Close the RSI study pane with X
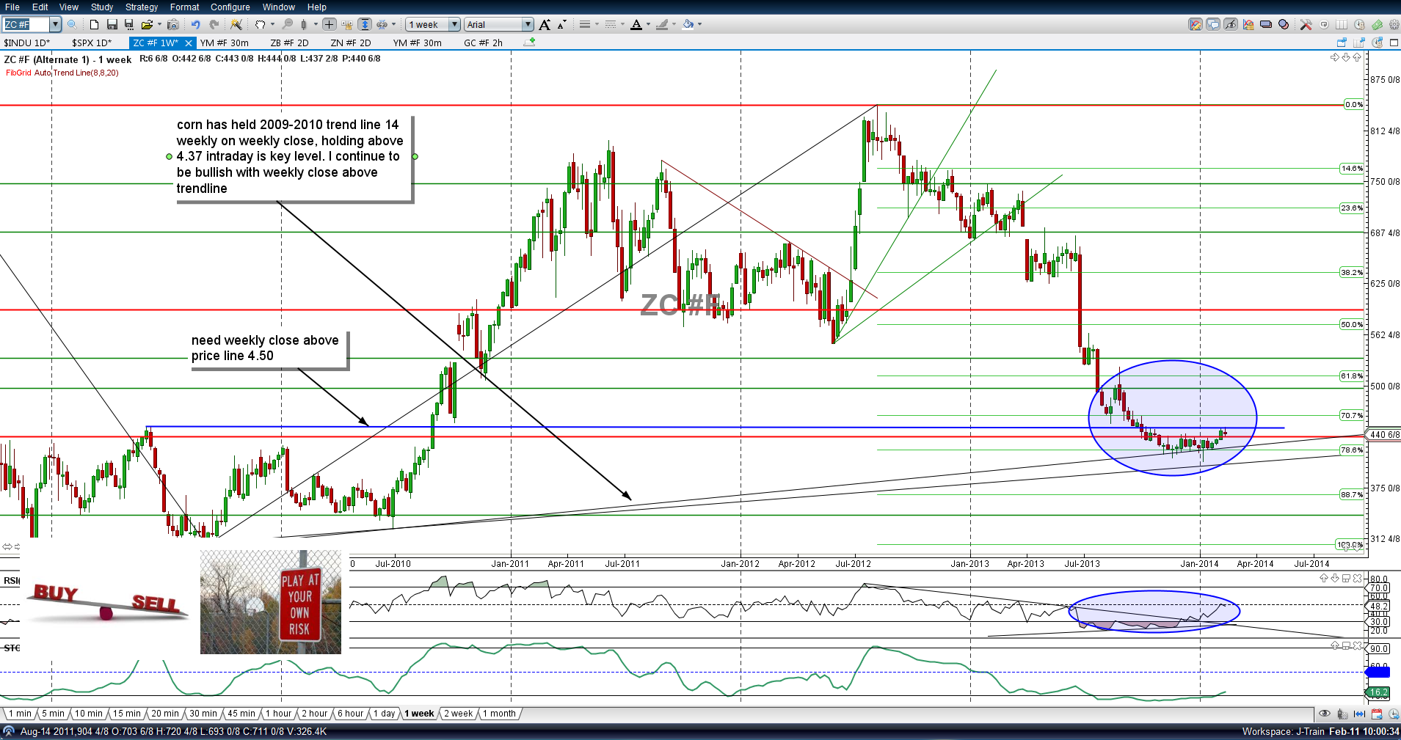Viewport: 1401px width, 740px height. tap(1358, 579)
